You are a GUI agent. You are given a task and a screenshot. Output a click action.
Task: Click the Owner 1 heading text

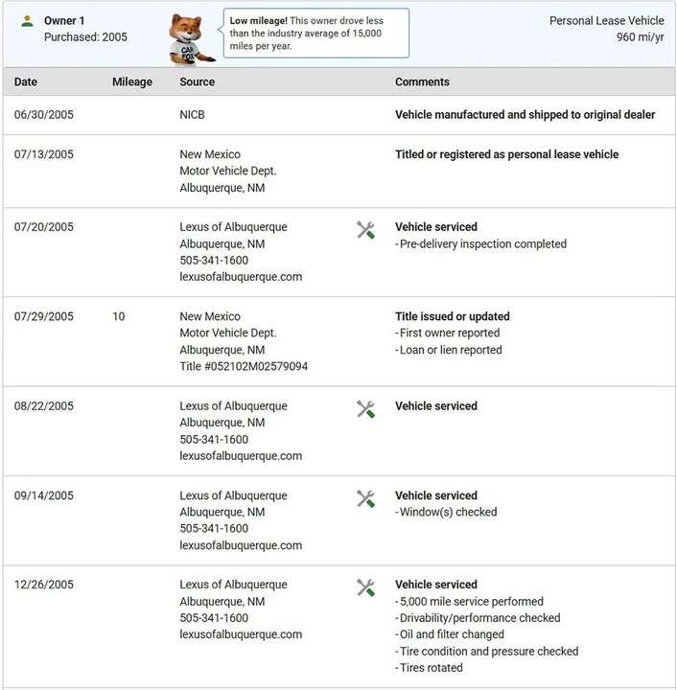(64, 21)
